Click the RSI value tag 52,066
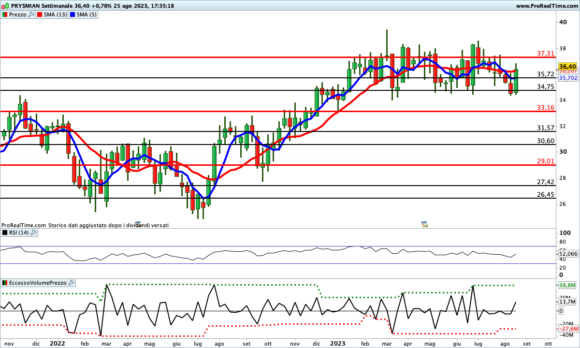This screenshot has height=348, width=580. (568, 253)
